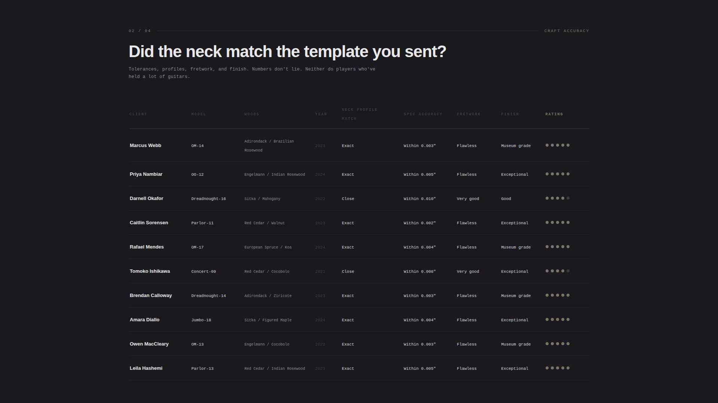Select the NECK PROFILE MATCH column header
Screen dimensions: 718x403
pos(359,114)
